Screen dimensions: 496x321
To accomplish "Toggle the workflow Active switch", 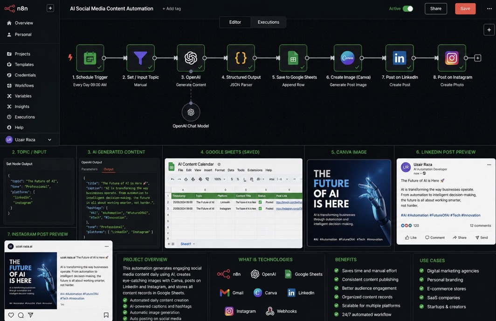I will (x=408, y=8).
